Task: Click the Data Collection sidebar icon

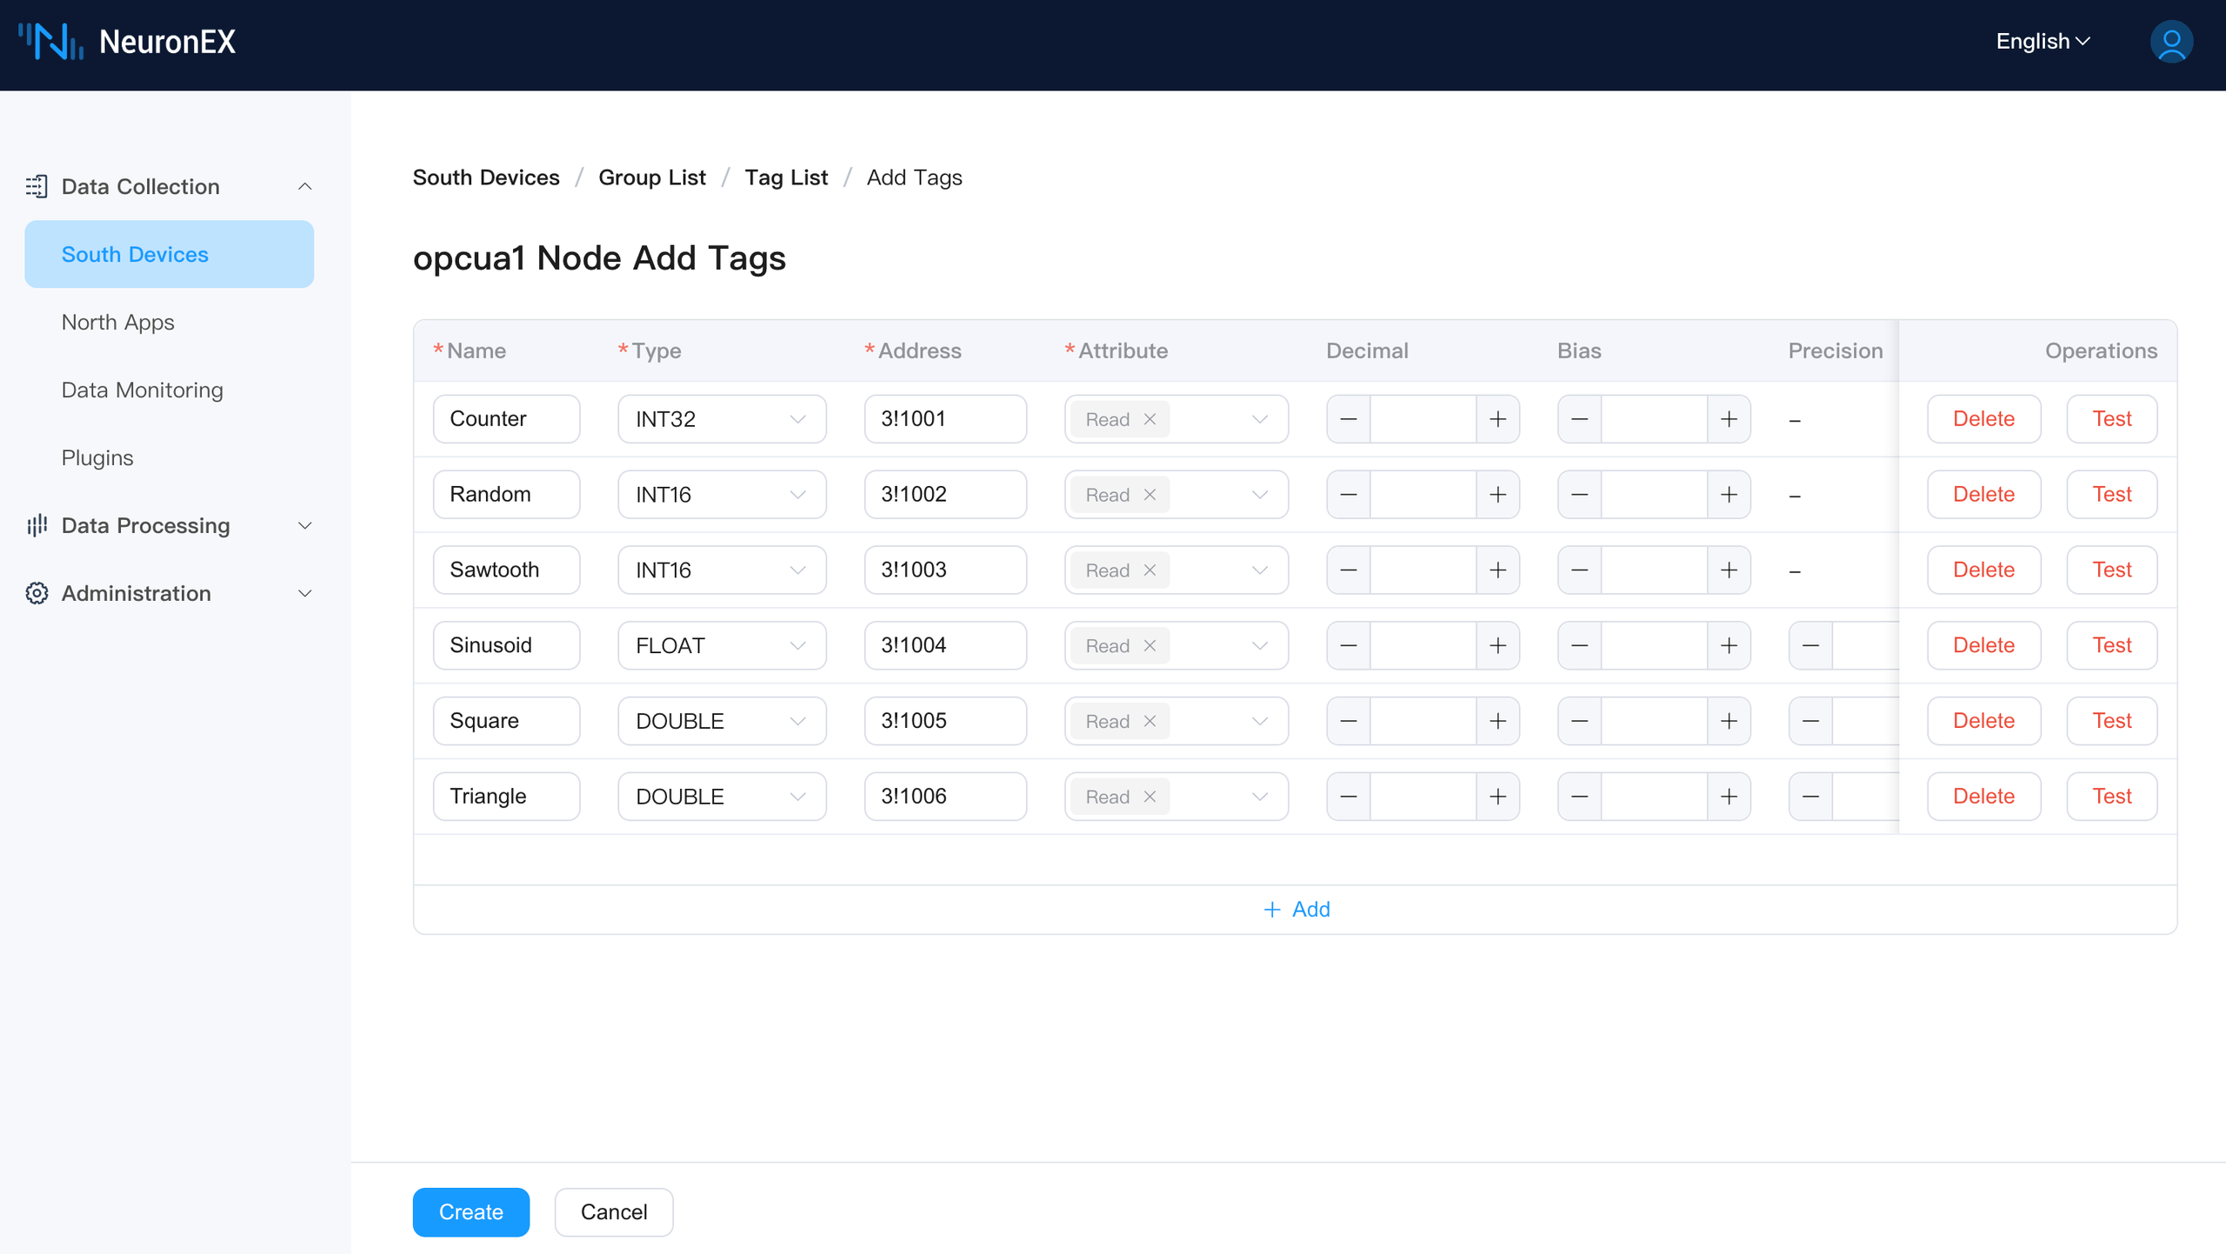Action: point(37,186)
